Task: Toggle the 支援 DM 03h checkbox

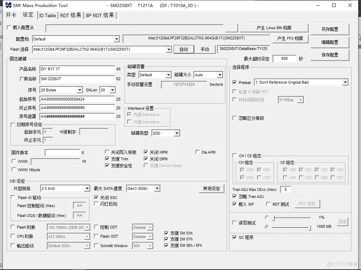Action: coord(166,233)
